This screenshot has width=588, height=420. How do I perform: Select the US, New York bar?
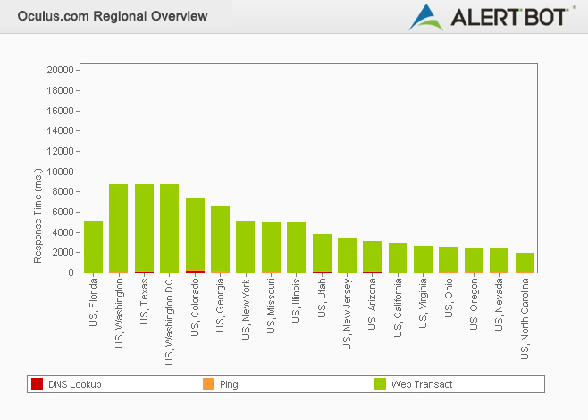point(245,247)
